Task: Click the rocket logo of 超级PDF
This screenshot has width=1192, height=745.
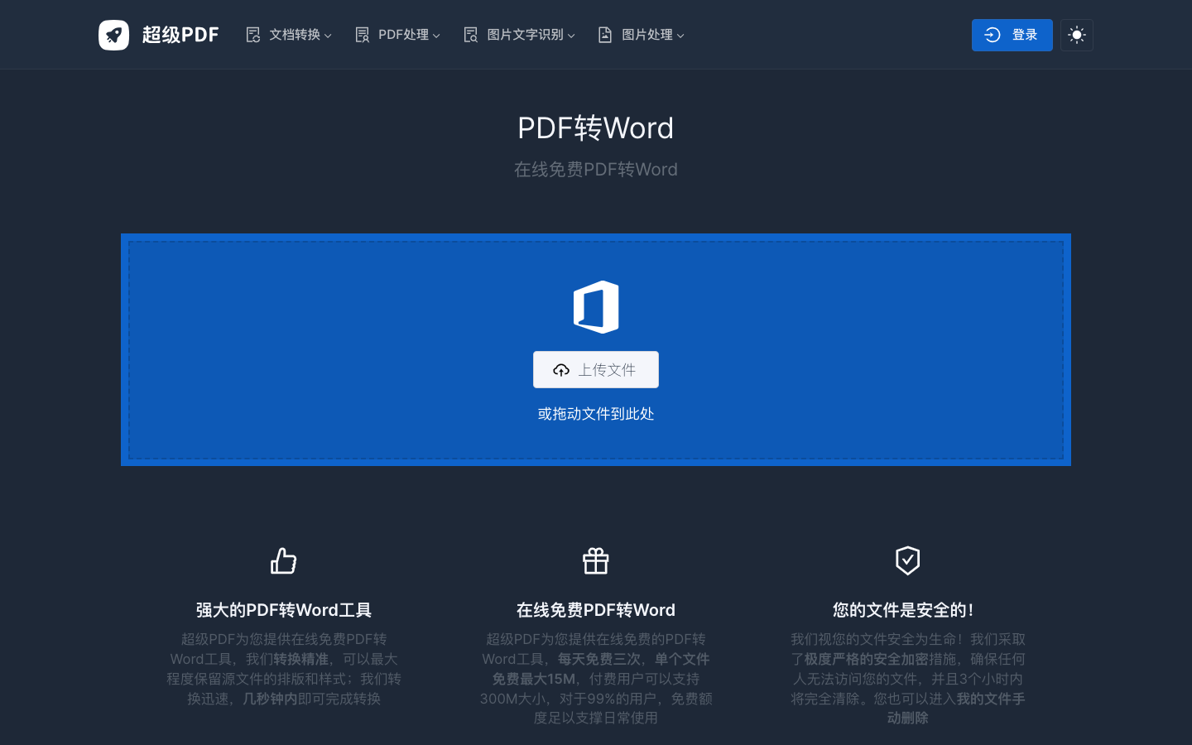Action: pos(113,35)
